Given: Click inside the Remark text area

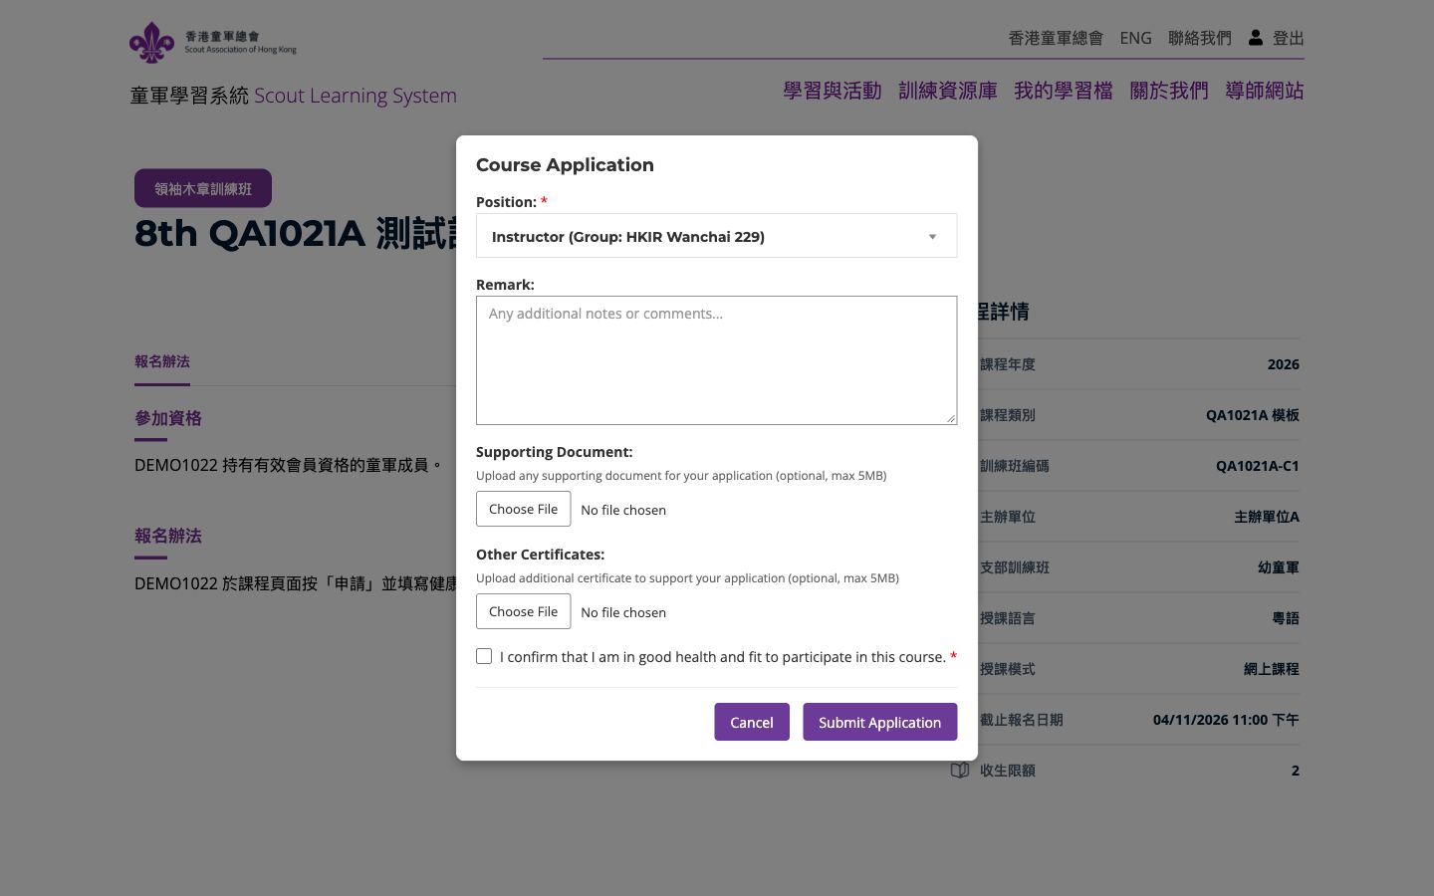Looking at the screenshot, I should point(716,360).
